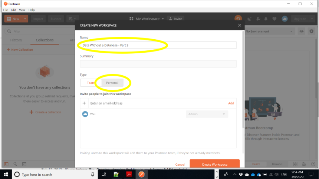Switch to the Collections tab
Screen dimensions: 319x179
pos(45,40)
